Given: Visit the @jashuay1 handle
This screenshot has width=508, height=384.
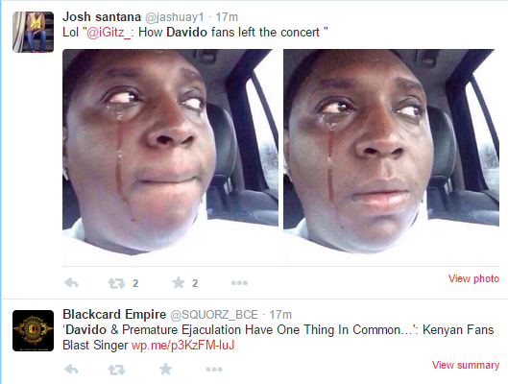Looking at the screenshot, I should 175,17.
